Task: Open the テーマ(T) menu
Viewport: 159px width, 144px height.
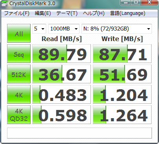Action: click(x=67, y=13)
